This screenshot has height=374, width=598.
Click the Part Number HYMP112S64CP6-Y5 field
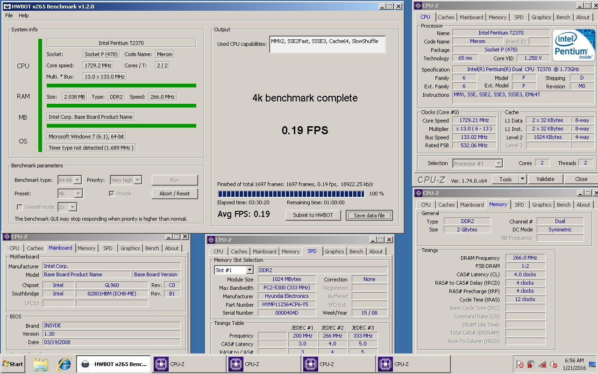tap(287, 304)
